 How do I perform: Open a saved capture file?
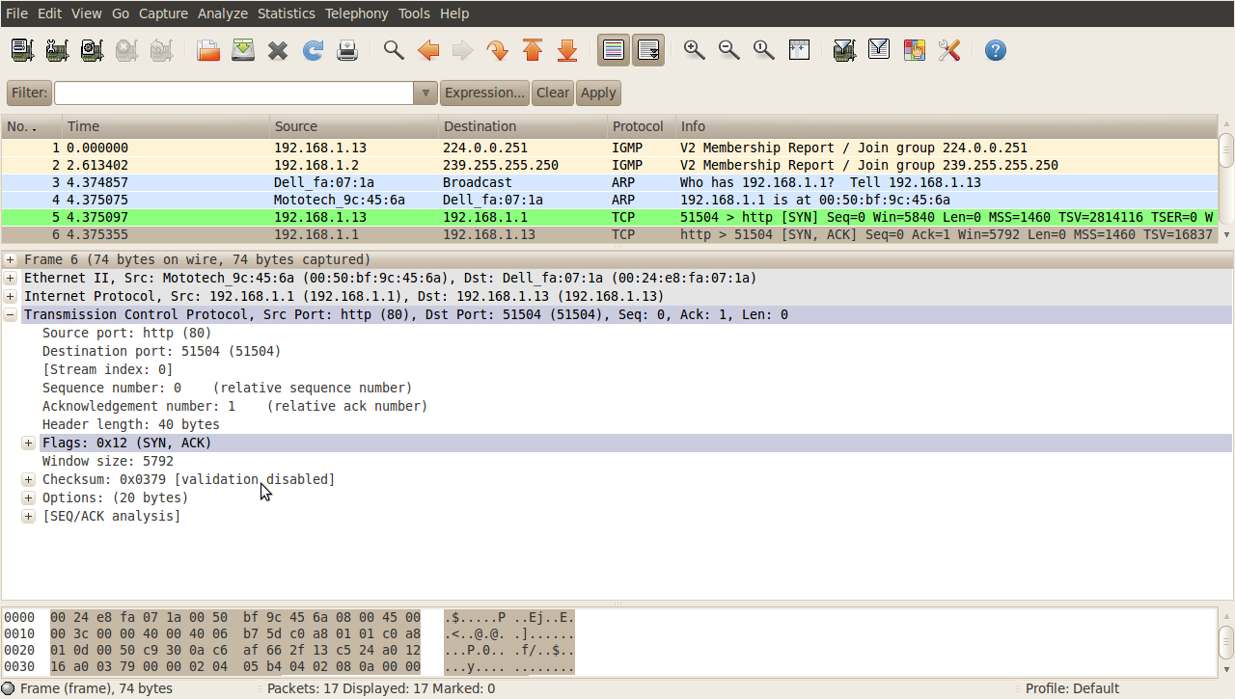tap(206, 49)
